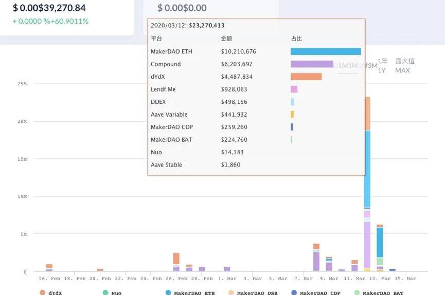Click the 26. Feb x-axis label
The width and height of the screenshot is (445, 295).
(176, 279)
